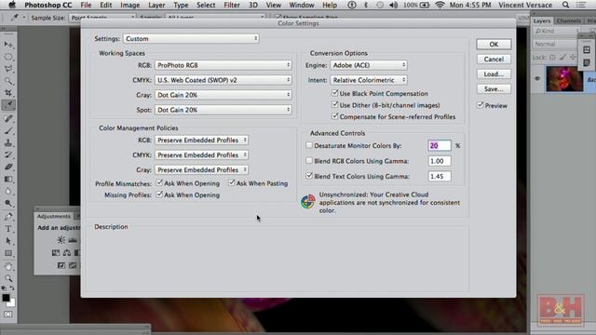Open the Edit menu
596x335 pixels.
[x=105, y=5]
